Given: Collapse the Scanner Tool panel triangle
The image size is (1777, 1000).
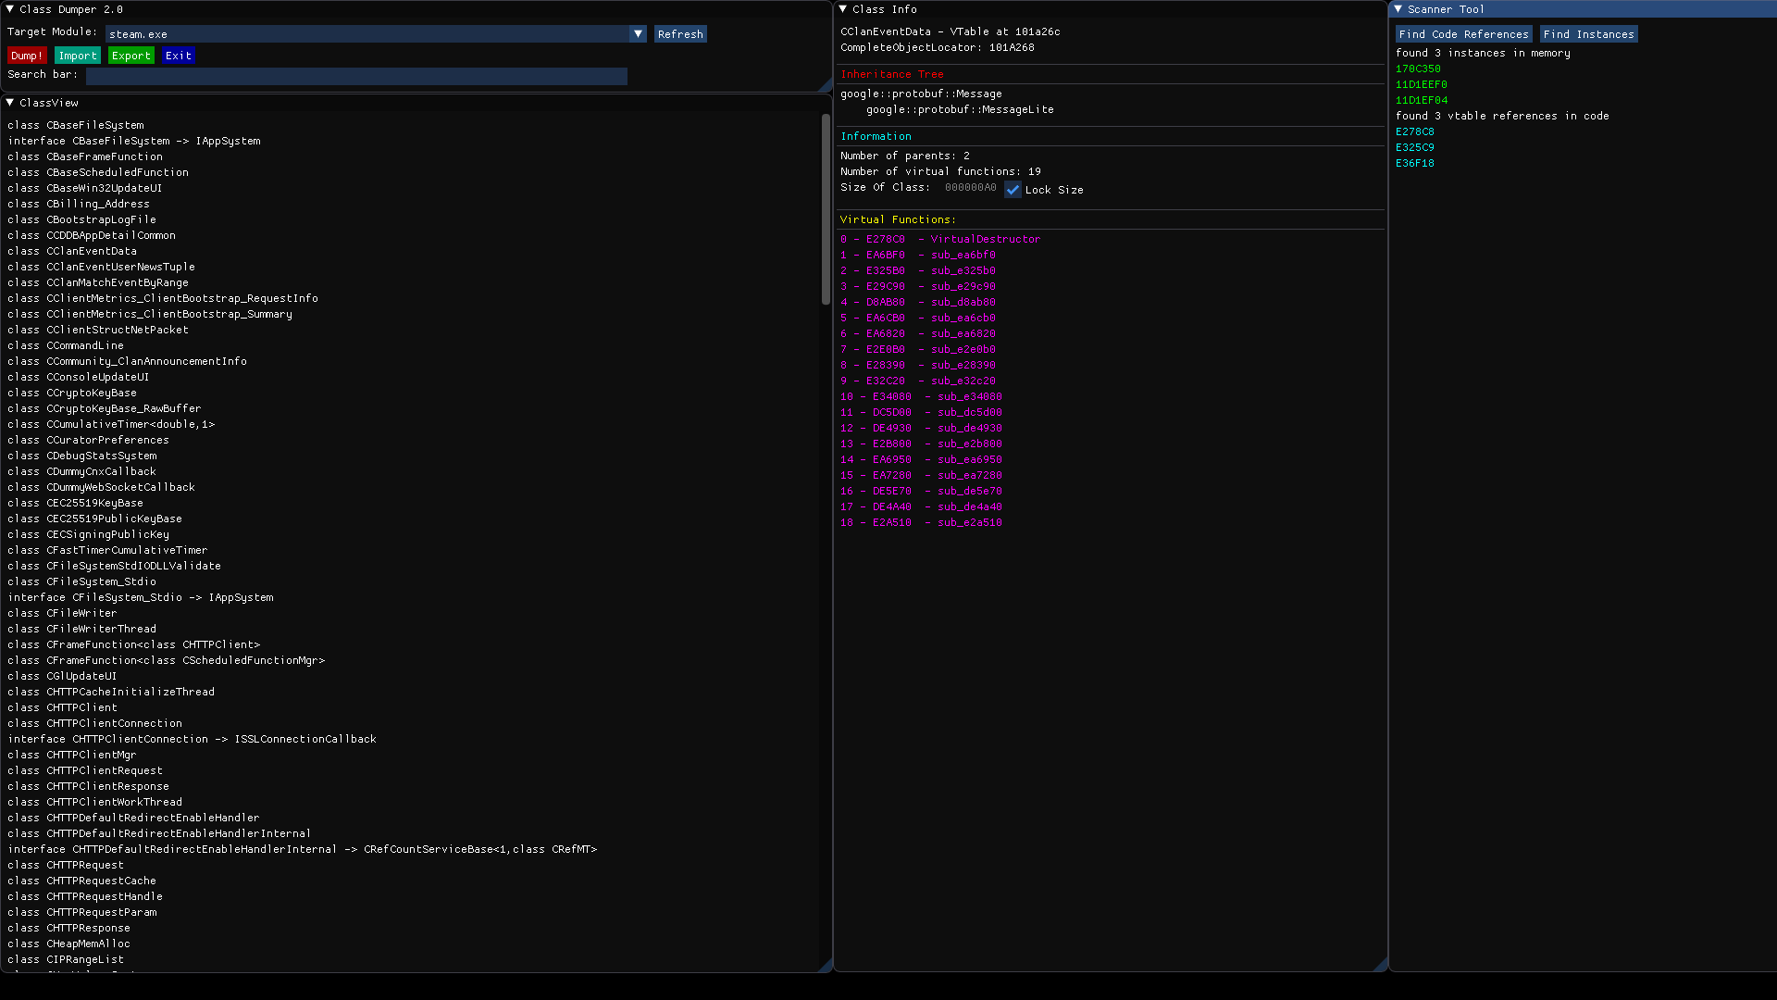Looking at the screenshot, I should pos(1398,9).
